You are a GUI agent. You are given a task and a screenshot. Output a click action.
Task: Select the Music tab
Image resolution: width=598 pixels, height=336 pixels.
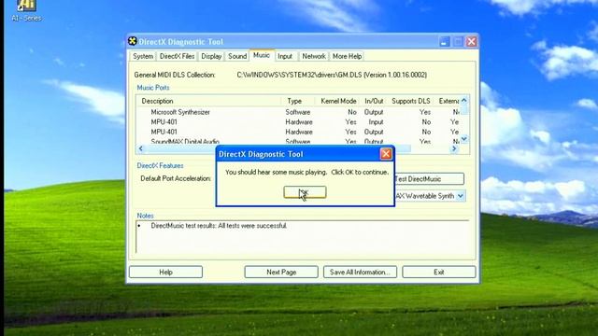point(262,55)
